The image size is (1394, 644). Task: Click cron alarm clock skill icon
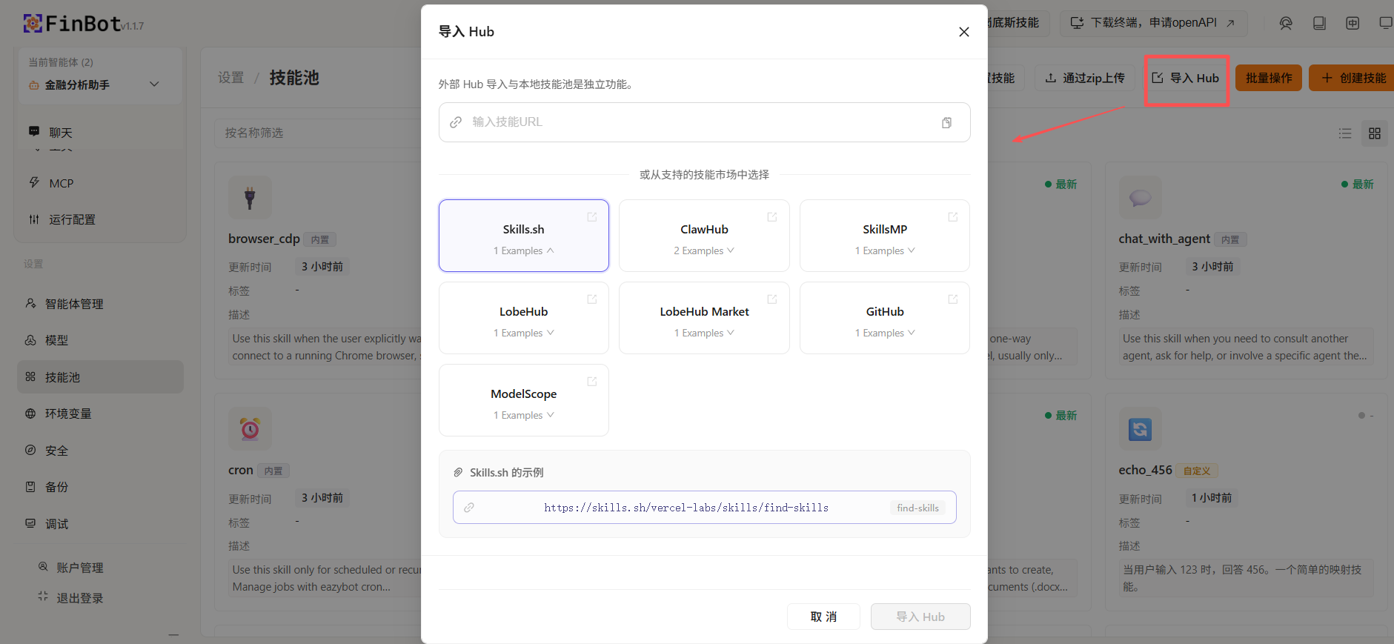click(x=250, y=428)
